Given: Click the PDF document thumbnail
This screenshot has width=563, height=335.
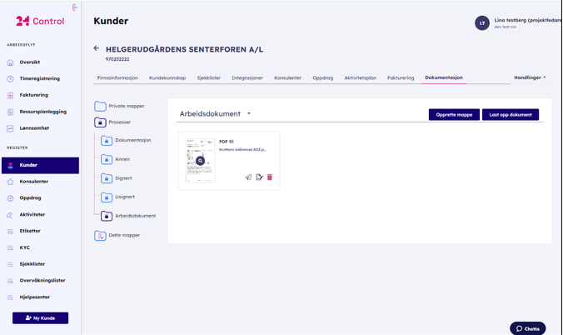Looking at the screenshot, I should click(x=201, y=161).
